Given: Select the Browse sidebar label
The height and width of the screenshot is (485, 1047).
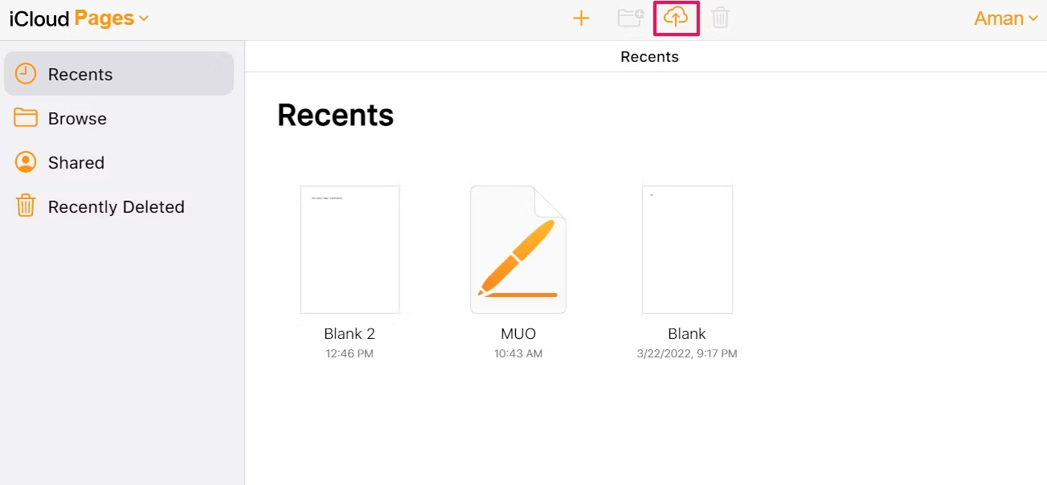Looking at the screenshot, I should click(77, 119).
